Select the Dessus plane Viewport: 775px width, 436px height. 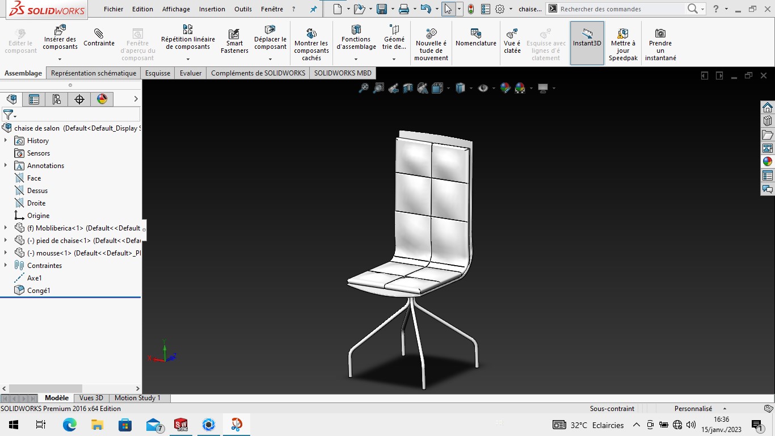pyautogui.click(x=37, y=191)
